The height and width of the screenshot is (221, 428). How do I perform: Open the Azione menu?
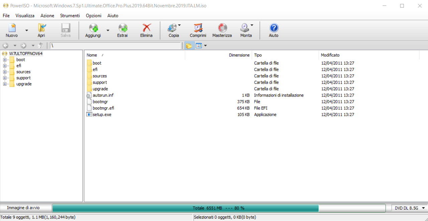coord(47,16)
